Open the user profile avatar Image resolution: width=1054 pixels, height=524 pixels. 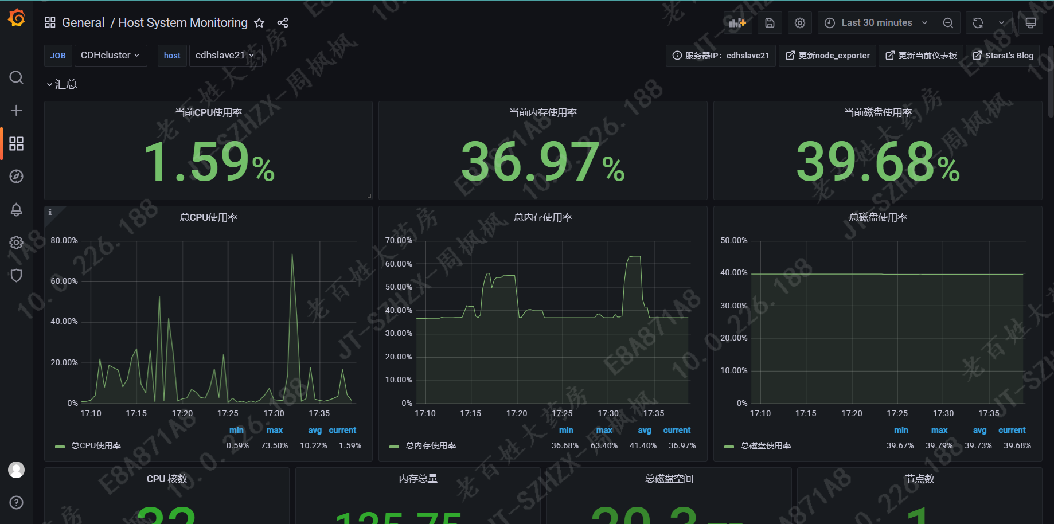click(x=17, y=470)
